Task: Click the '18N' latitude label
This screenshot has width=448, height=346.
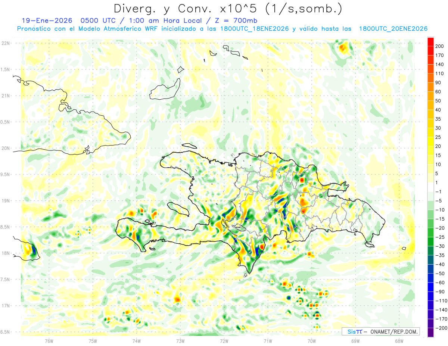Action: 5,253
